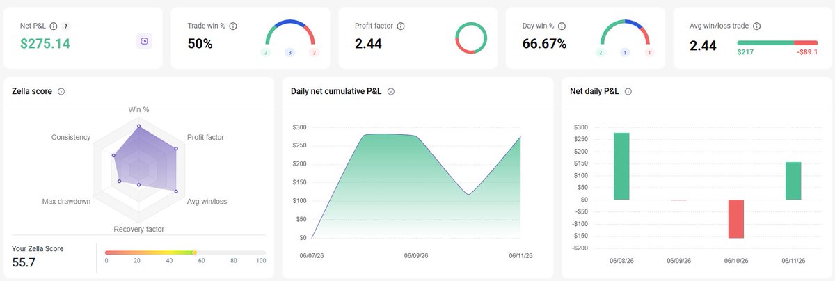Click the Profit factor radar chart label
Viewport: 835px width, 281px height.
[205, 137]
